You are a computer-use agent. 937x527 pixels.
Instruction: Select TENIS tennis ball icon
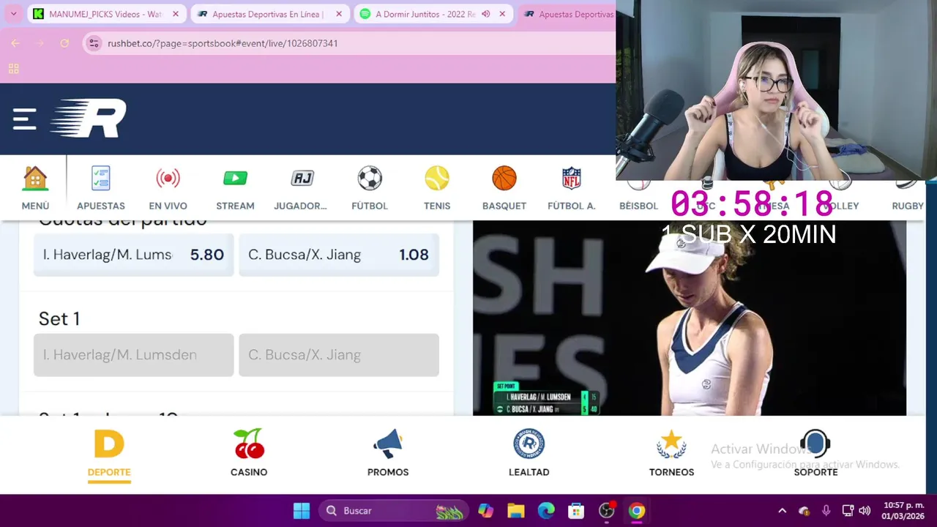point(437,188)
